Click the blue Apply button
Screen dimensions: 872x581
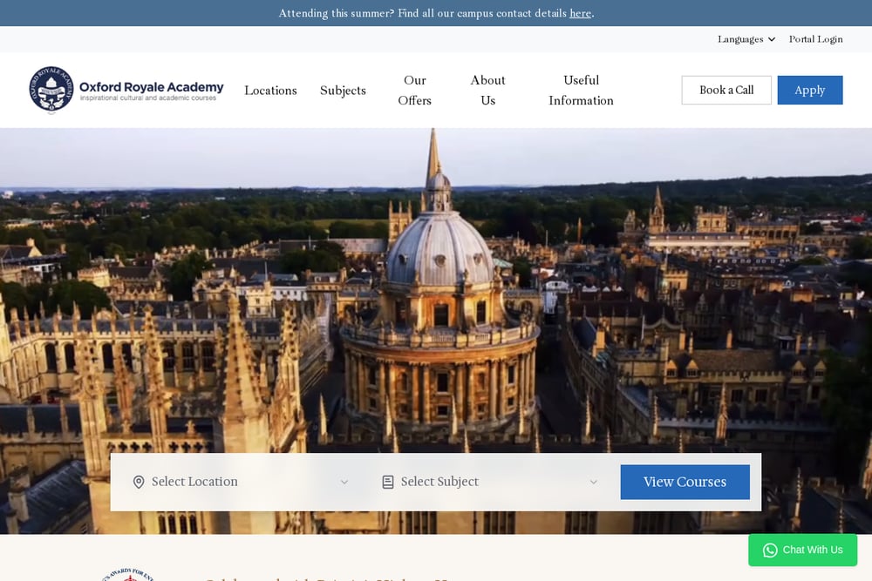click(810, 90)
